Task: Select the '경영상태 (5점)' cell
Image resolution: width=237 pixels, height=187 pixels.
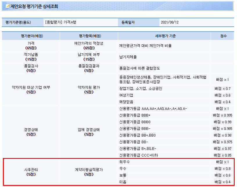Action: coord(31,132)
